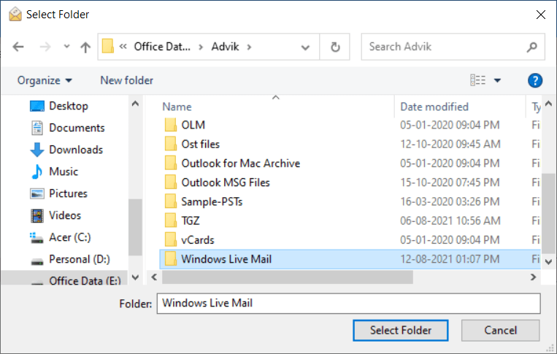Select Videos in navigation pane
The image size is (557, 354).
coord(65,215)
